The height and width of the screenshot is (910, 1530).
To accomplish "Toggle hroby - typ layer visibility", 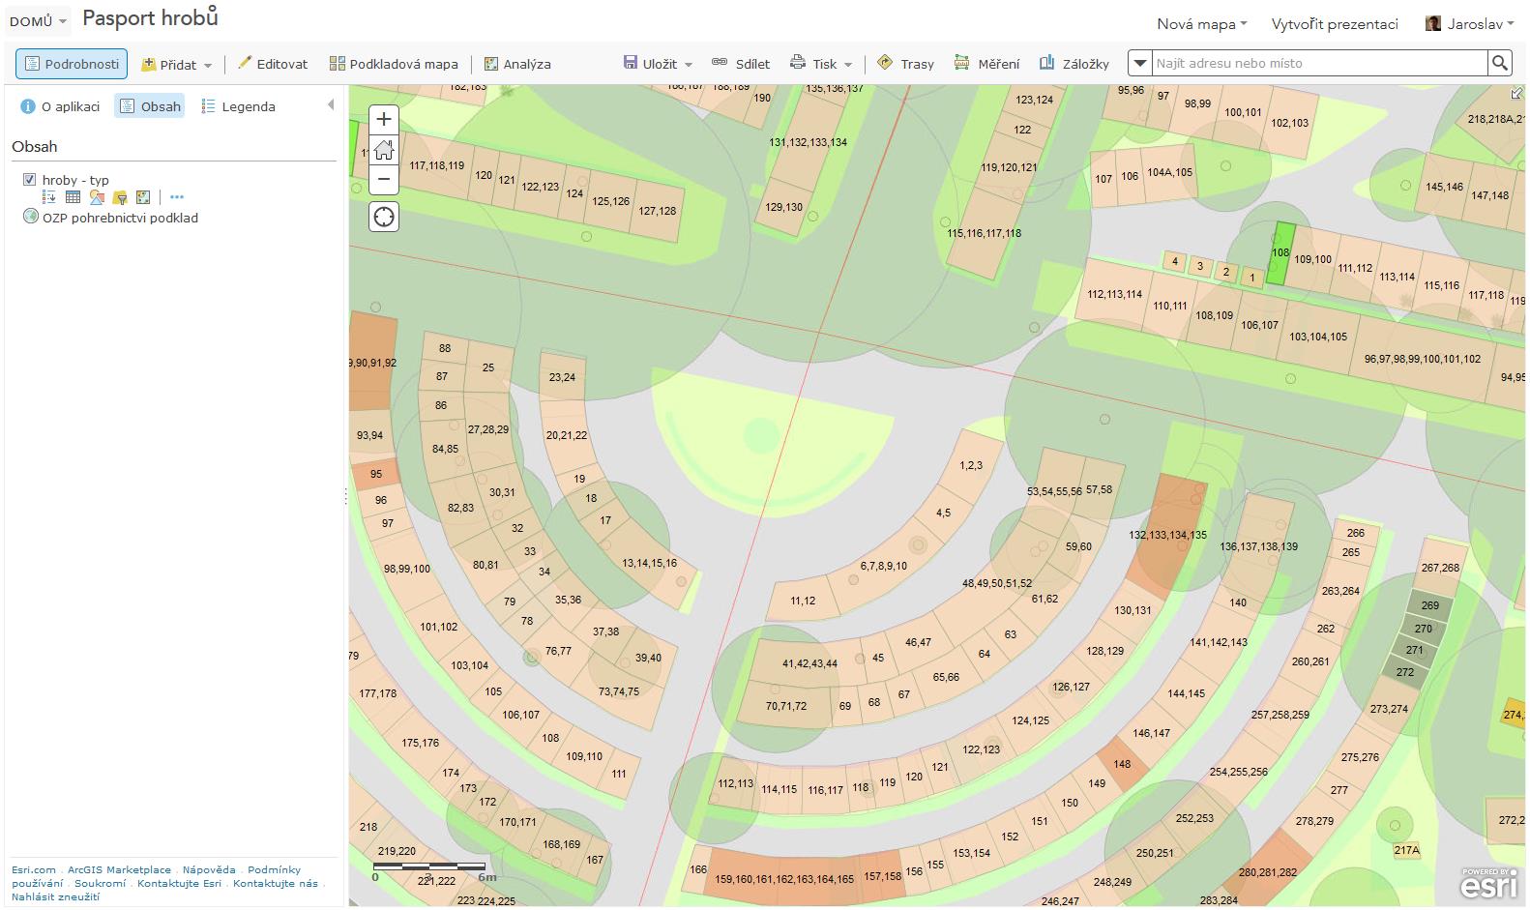I will point(30,180).
